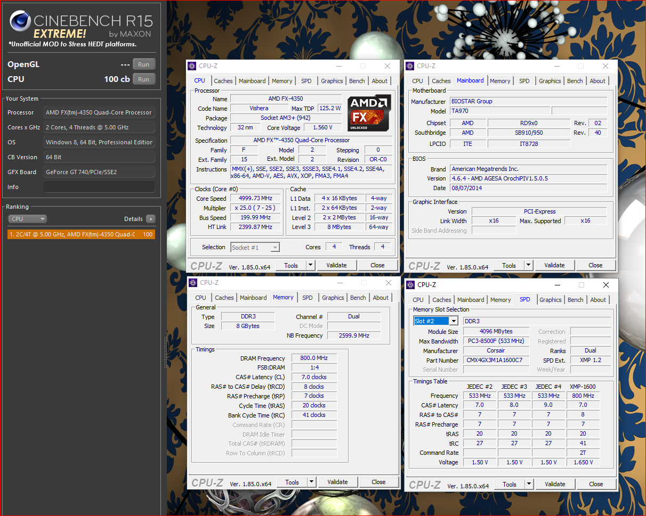The height and width of the screenshot is (516, 646).
Task: Click the LPCIO value 'IT8728'
Action: tap(528, 144)
